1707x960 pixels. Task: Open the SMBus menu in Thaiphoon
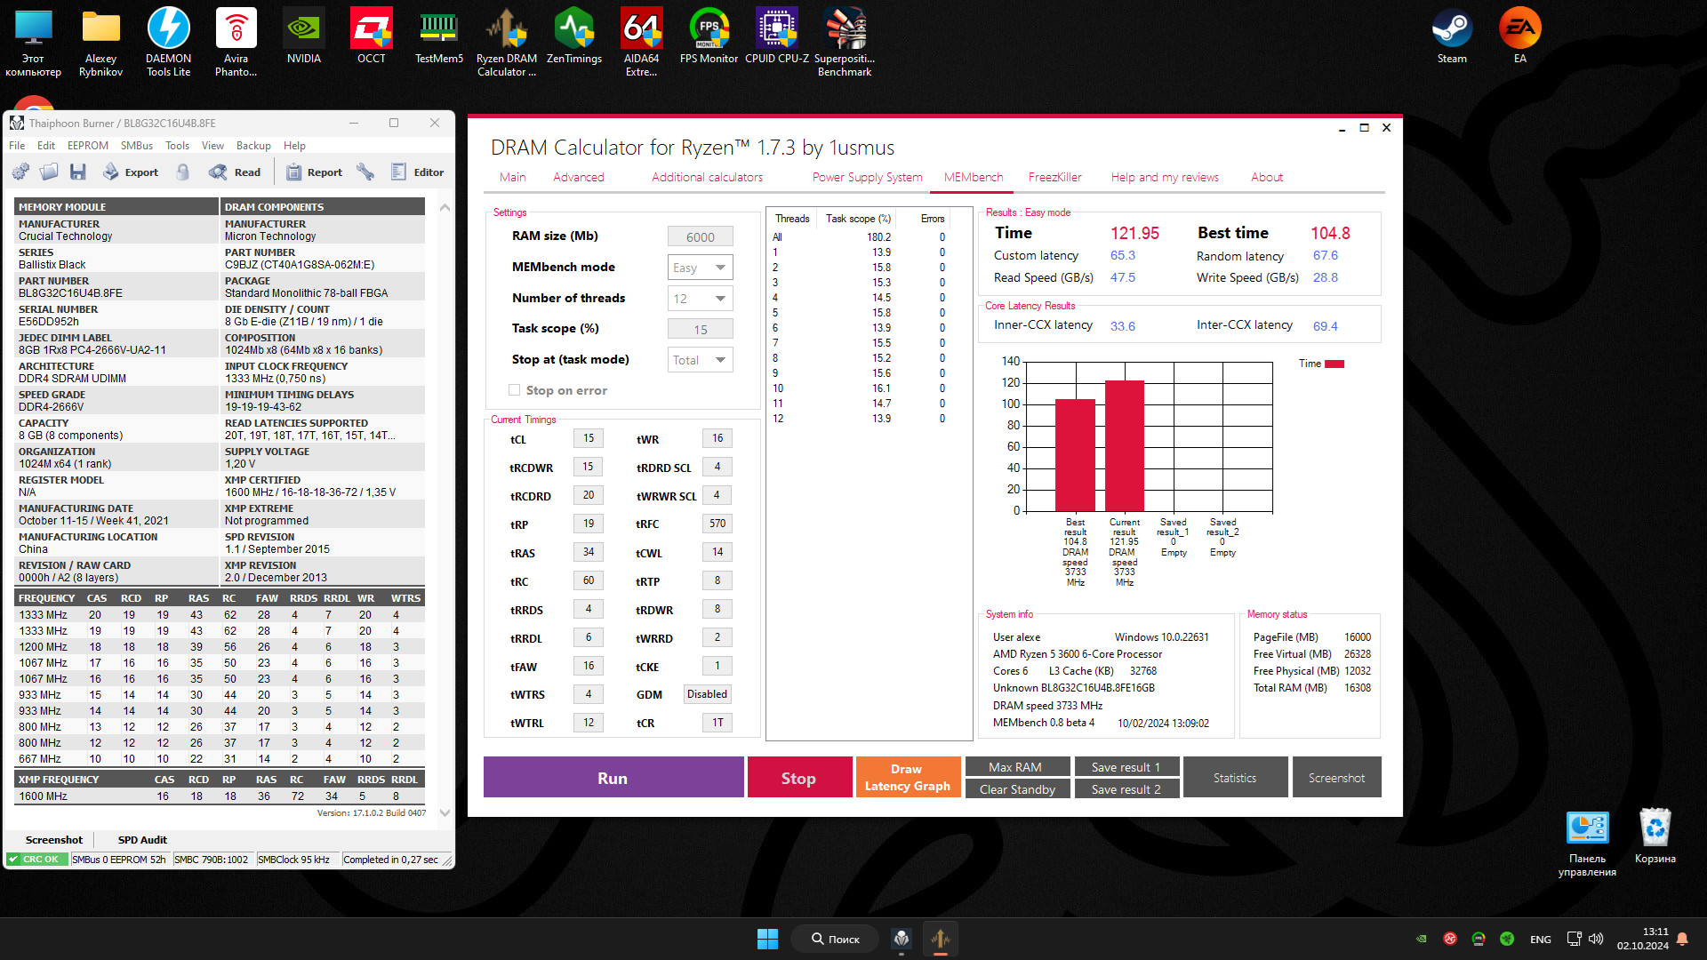tap(136, 146)
